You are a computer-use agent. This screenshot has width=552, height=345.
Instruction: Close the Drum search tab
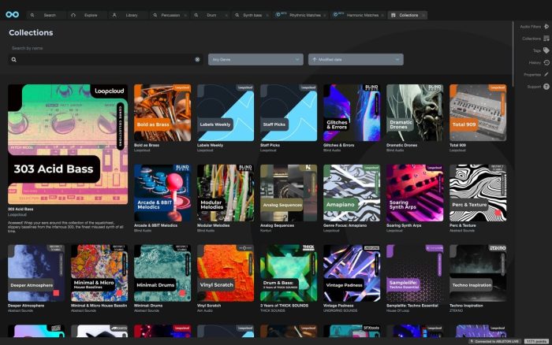226,16
